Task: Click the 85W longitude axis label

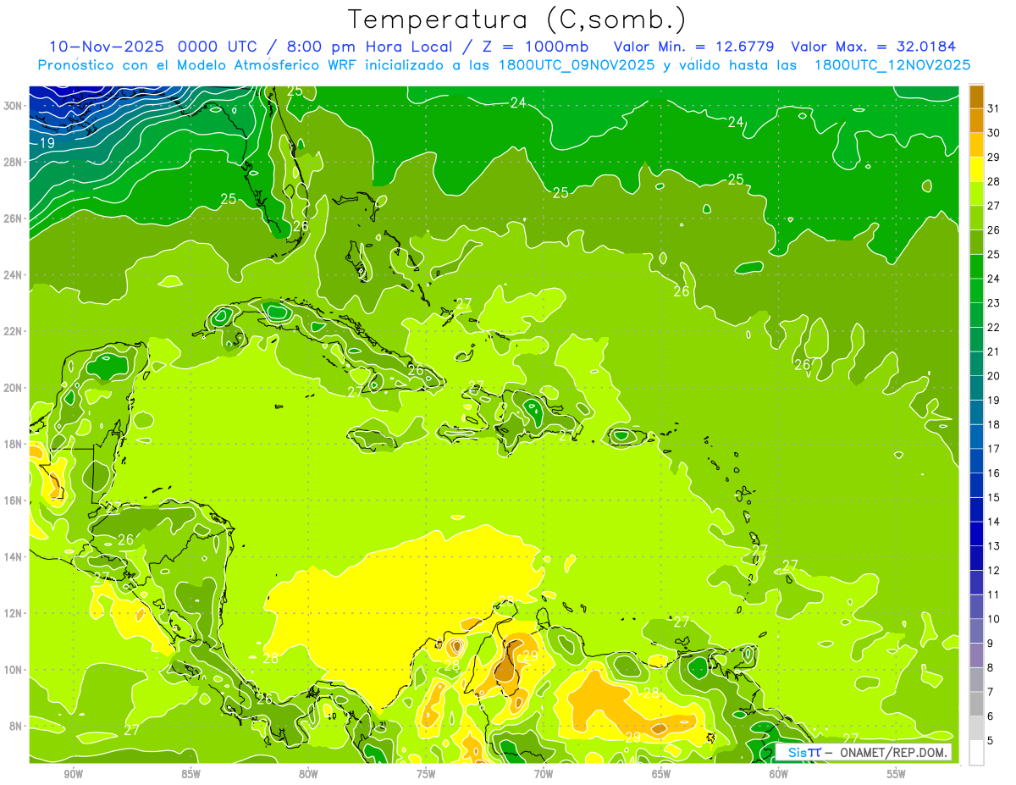Action: (x=190, y=774)
